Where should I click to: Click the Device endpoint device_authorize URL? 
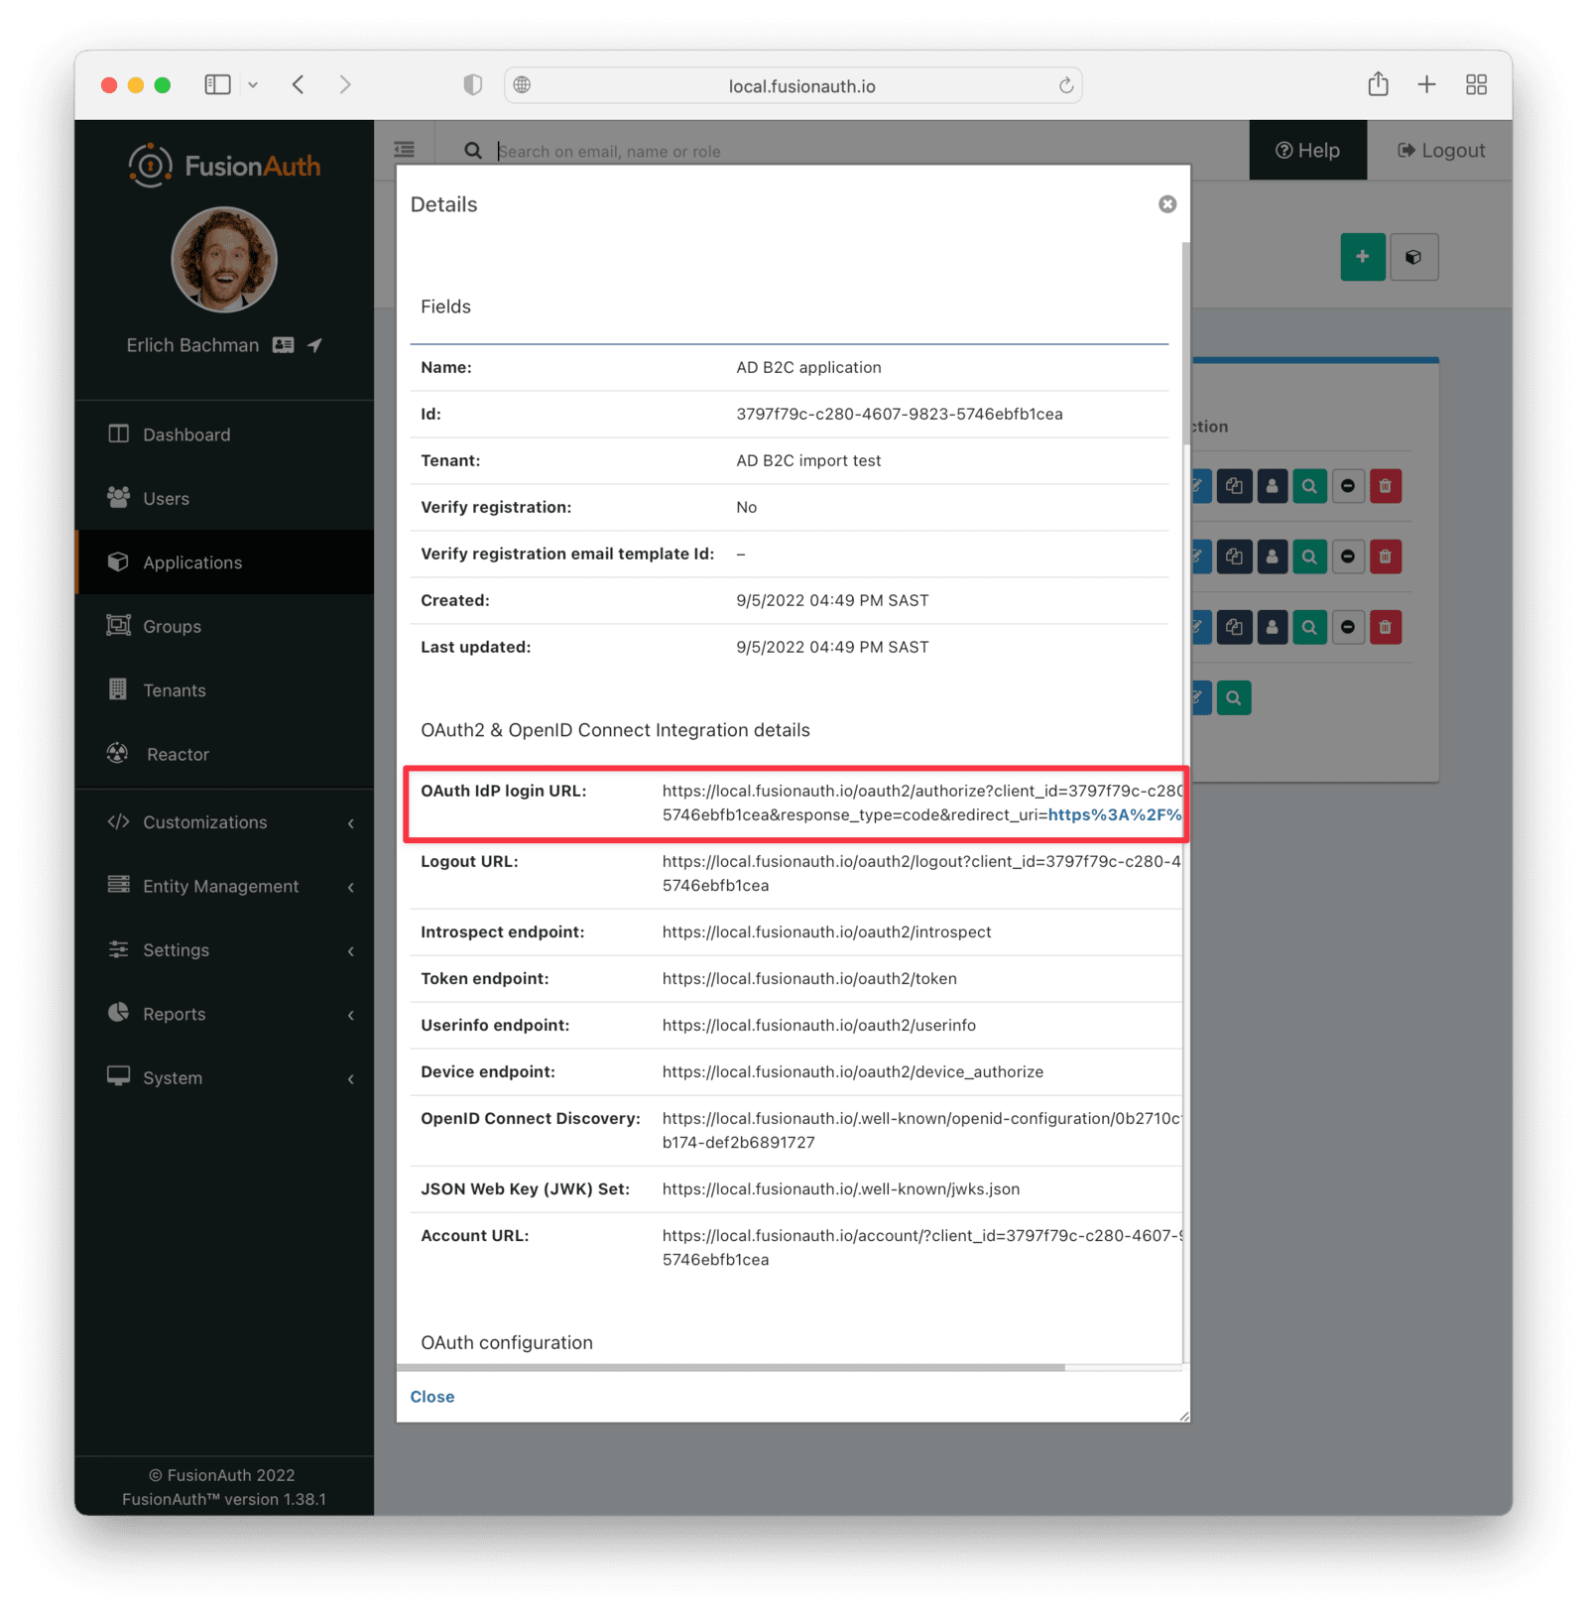pyautogui.click(x=853, y=1071)
